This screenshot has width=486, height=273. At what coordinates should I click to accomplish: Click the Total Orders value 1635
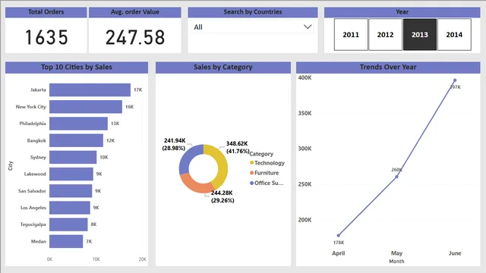46,37
